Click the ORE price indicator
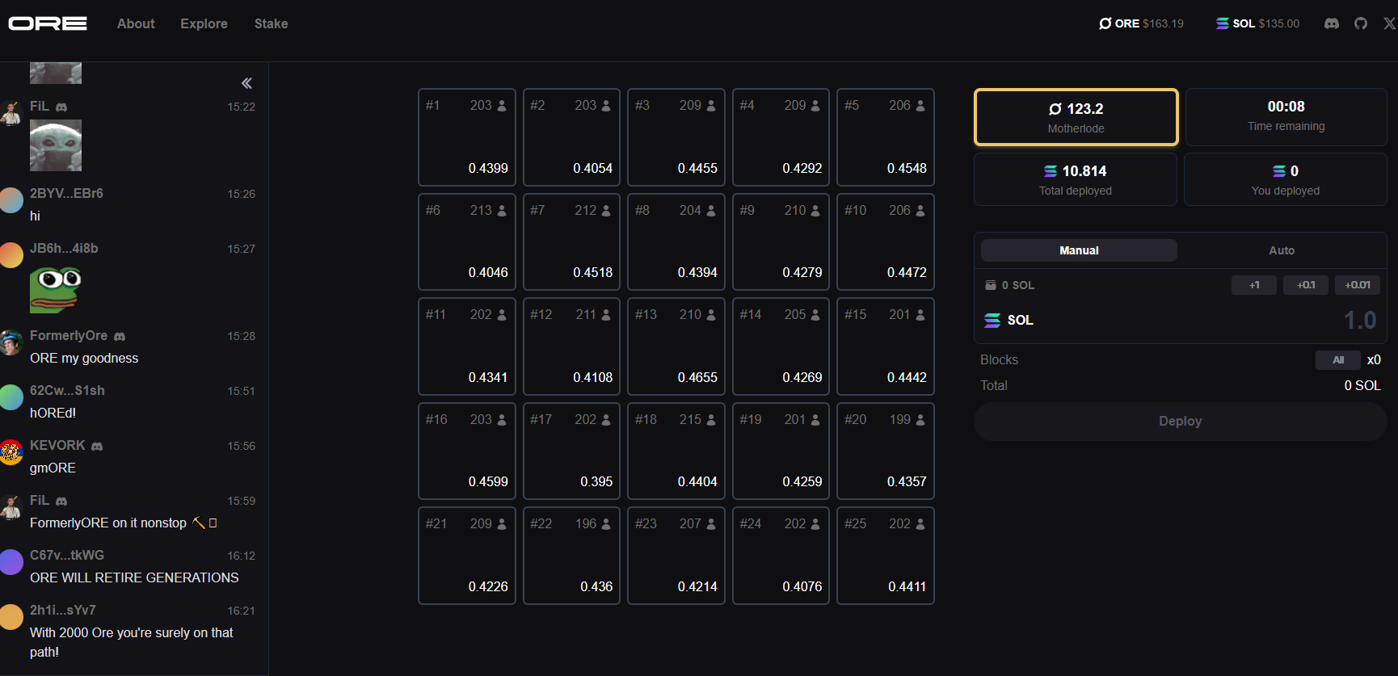 [1141, 23]
